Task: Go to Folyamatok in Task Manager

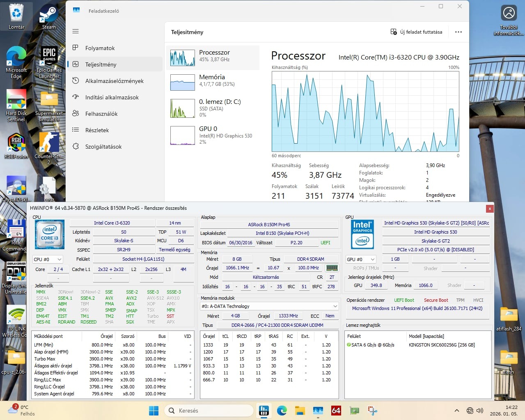Action: (115, 48)
